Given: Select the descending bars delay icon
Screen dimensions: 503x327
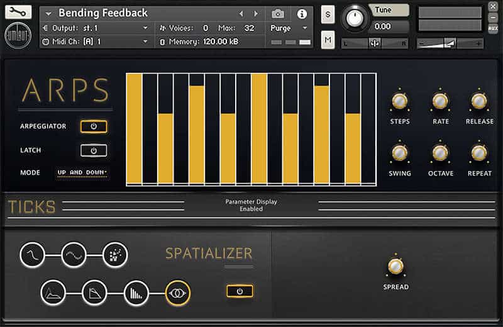Looking at the screenshot, I should coord(136,293).
